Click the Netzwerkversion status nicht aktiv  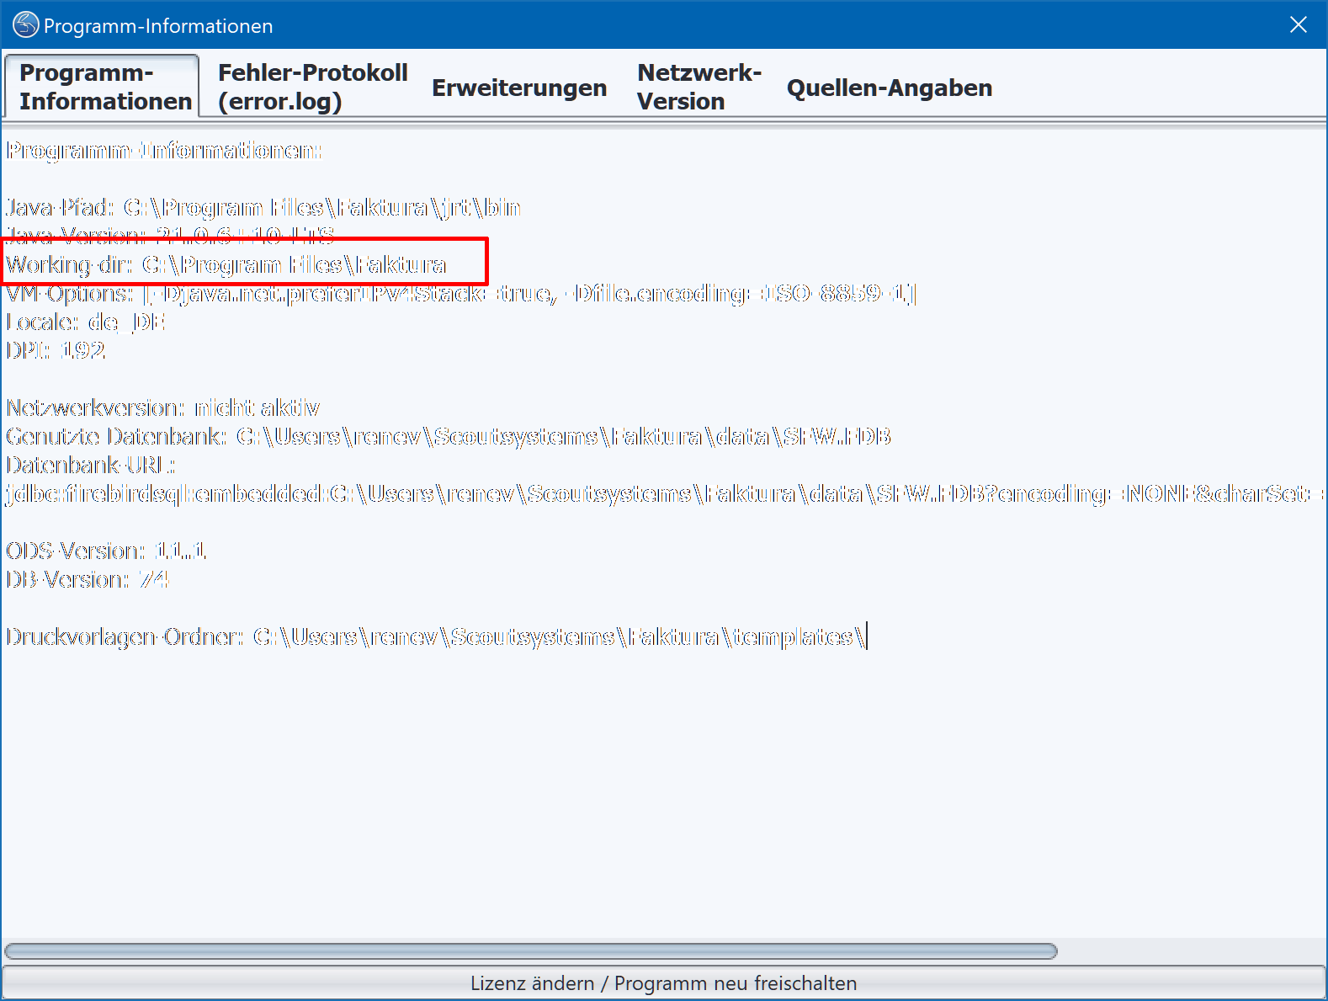click(x=257, y=407)
